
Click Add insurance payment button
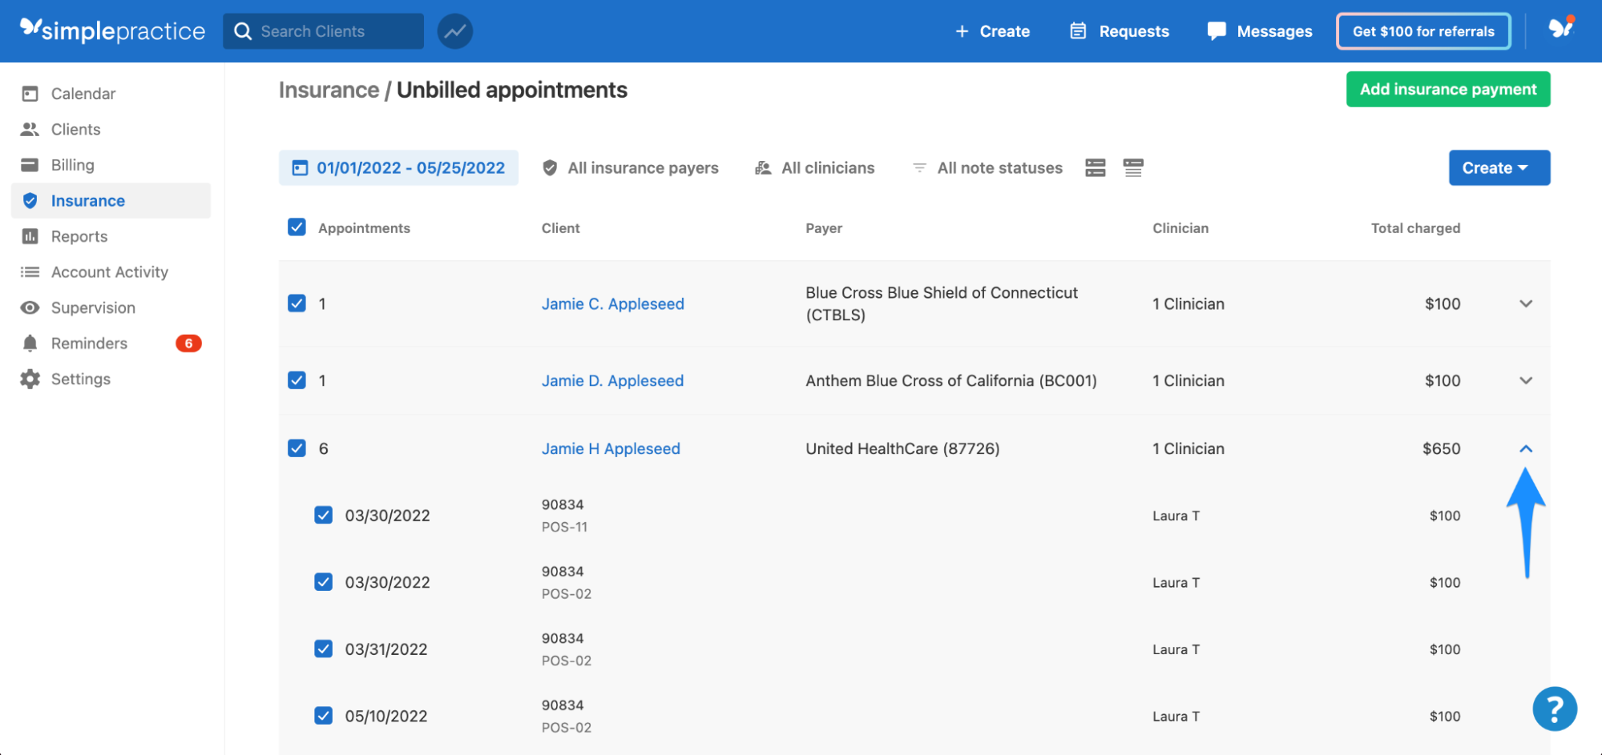[1448, 89]
